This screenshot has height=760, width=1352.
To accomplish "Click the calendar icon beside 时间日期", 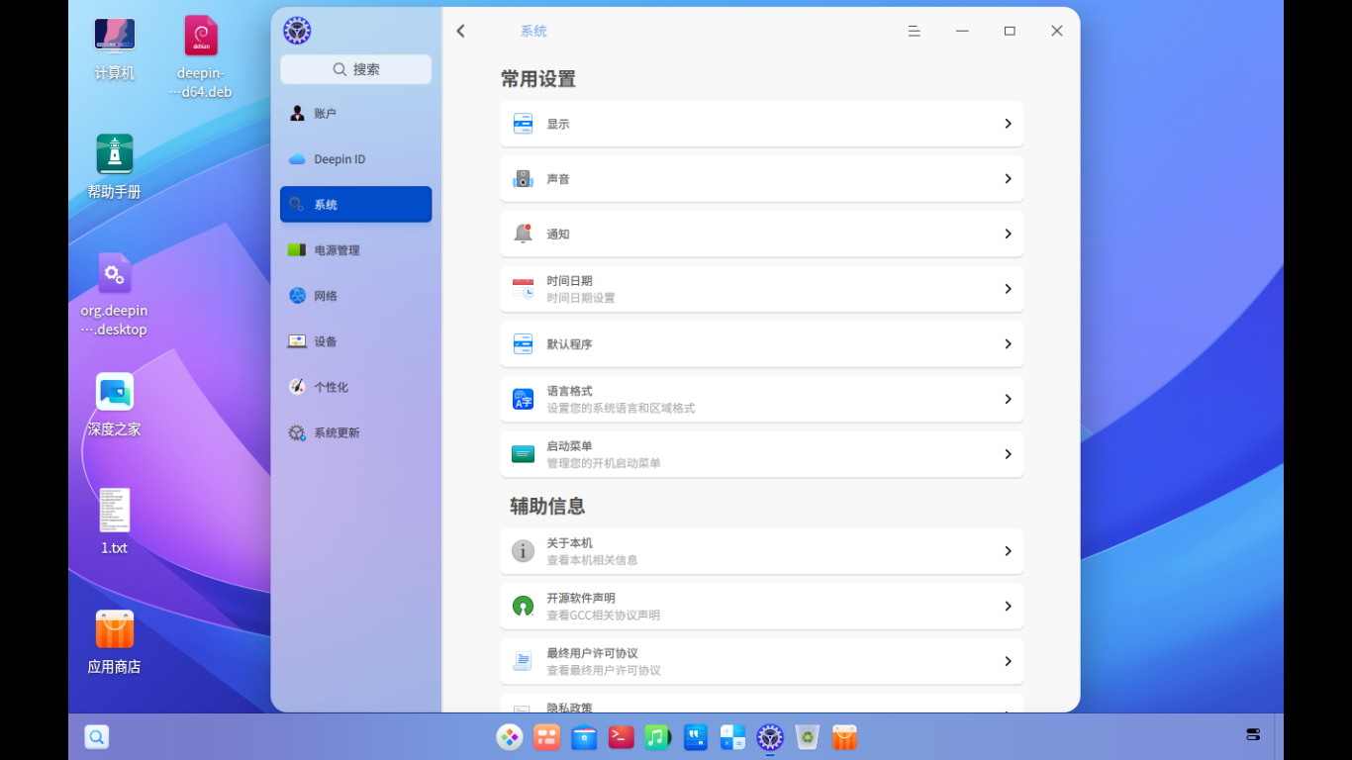I will (x=523, y=289).
